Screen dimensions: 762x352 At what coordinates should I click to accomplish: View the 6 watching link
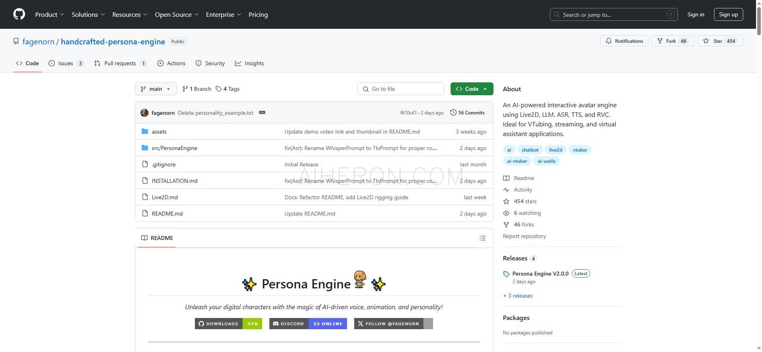[522, 213]
